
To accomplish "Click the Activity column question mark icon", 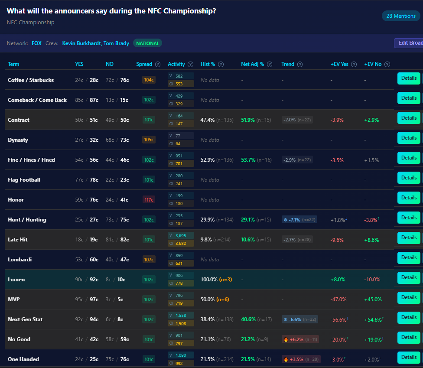I will coord(189,64).
